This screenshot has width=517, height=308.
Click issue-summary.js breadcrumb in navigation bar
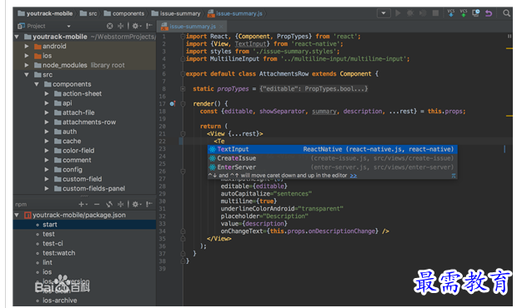[235, 13]
